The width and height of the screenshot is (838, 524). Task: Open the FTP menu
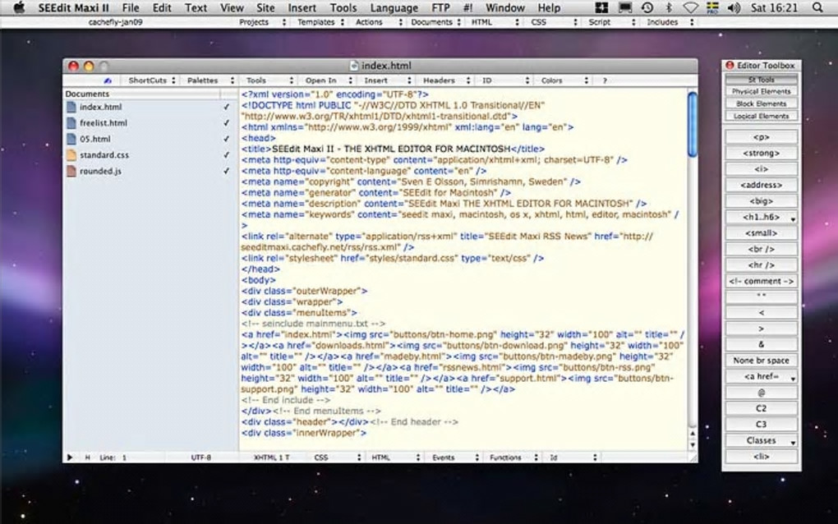point(441,7)
